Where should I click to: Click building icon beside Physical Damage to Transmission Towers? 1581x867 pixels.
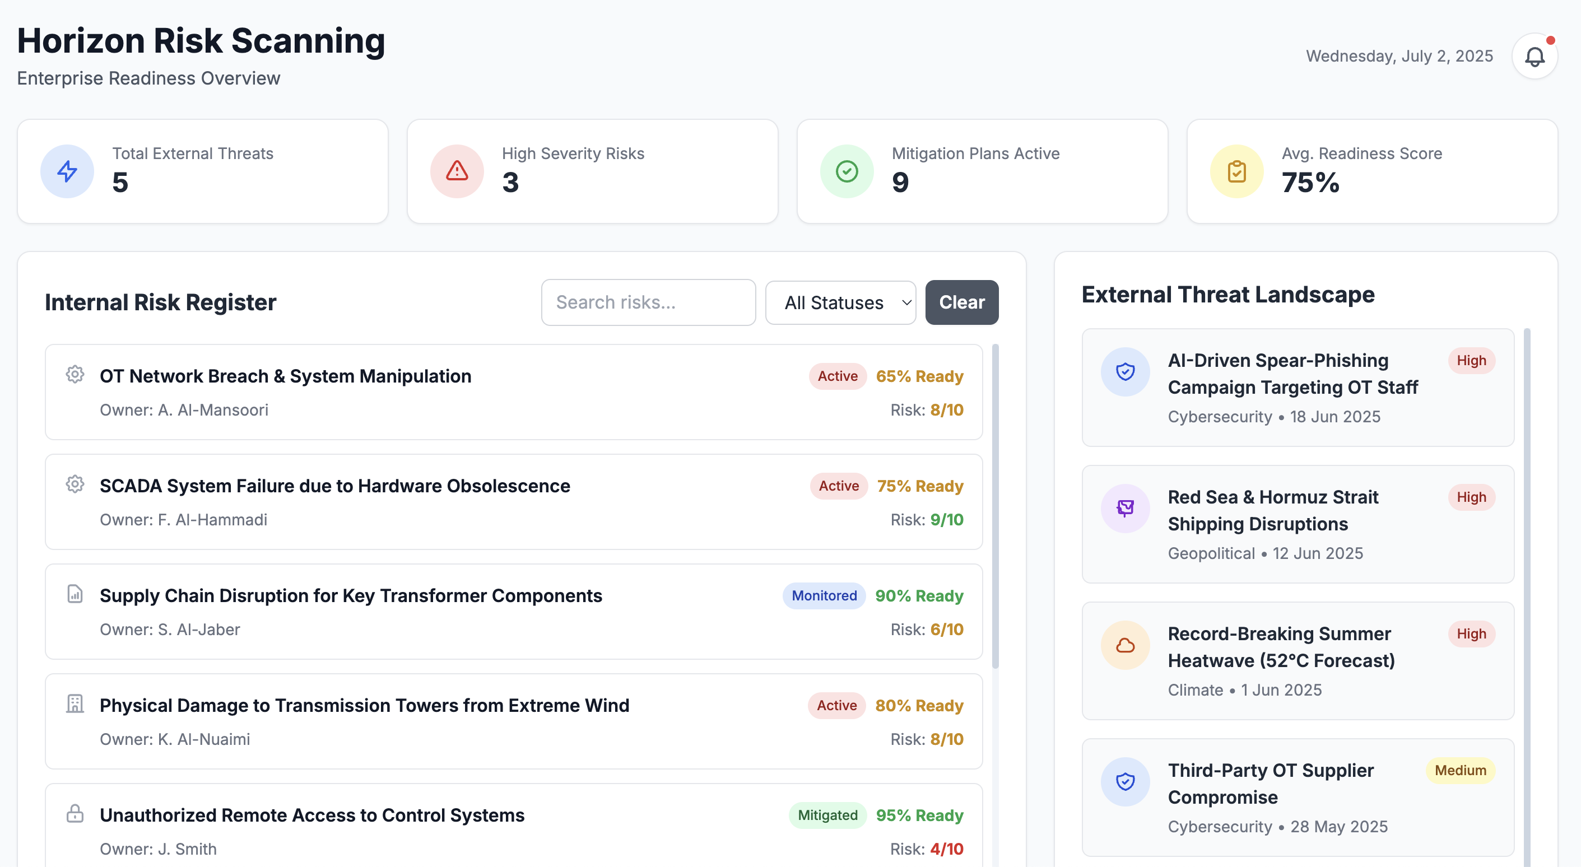(x=75, y=704)
